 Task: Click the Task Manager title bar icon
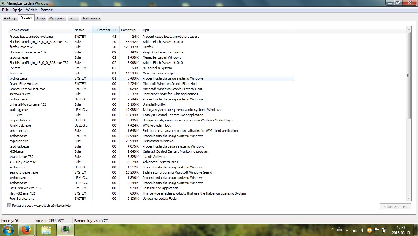click(x=3, y=3)
